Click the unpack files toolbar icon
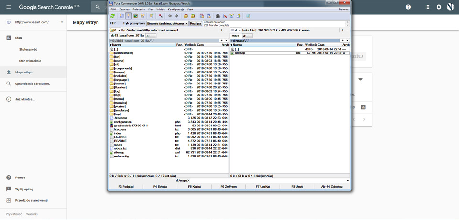Viewport: 459px width, 220px height. (x=193, y=16)
